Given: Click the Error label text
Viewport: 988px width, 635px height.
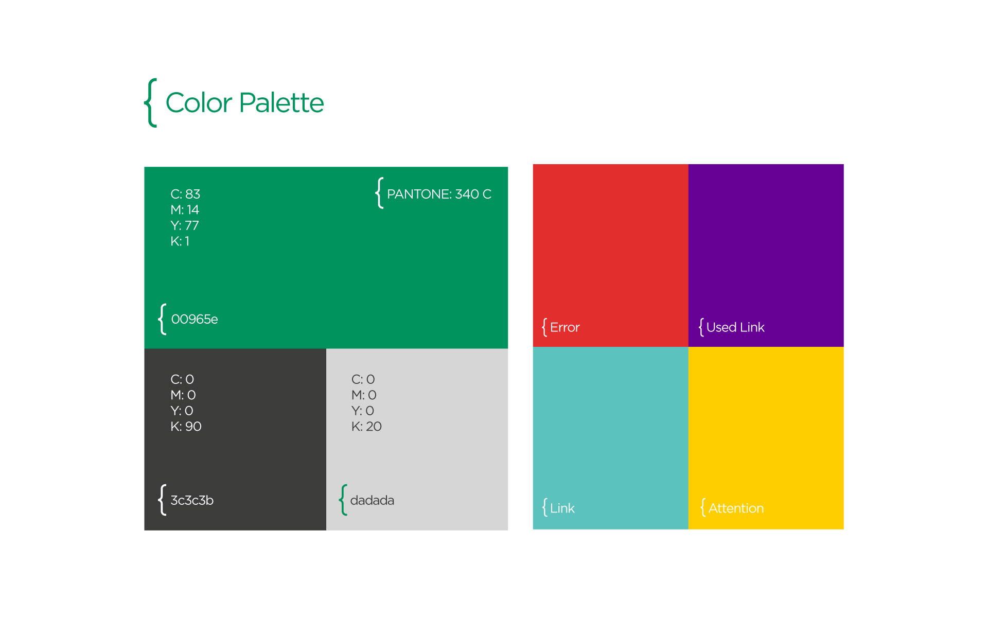Looking at the screenshot, I should click(x=564, y=327).
